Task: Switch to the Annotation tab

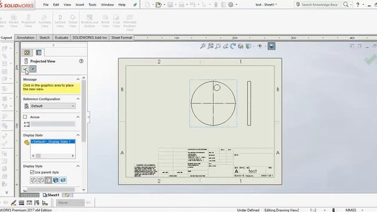Action: [x=25, y=38]
